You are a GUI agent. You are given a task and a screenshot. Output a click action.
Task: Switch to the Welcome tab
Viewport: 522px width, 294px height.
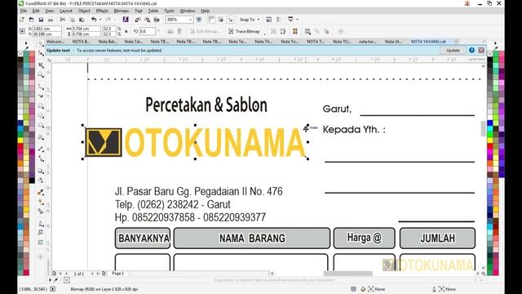coord(55,42)
